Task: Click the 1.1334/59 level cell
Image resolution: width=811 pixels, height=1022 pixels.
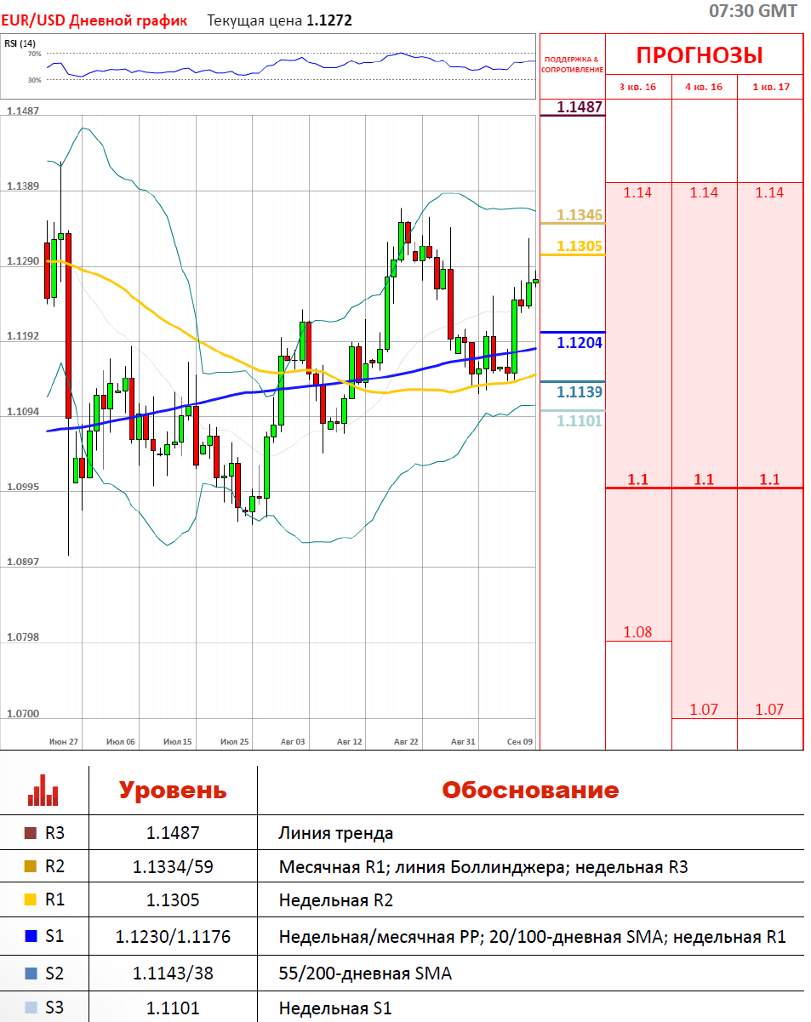Action: pyautogui.click(x=173, y=867)
